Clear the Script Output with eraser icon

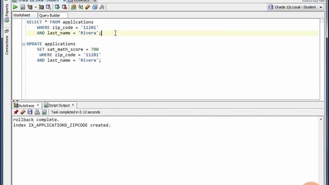click(23, 112)
